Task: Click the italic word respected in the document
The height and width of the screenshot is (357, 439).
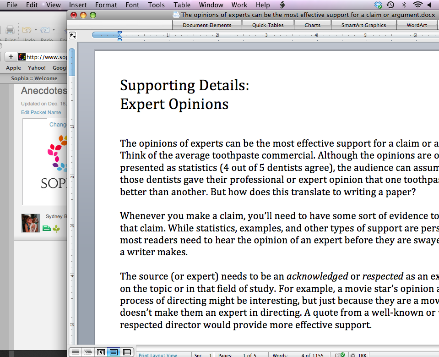Action: [383, 277]
